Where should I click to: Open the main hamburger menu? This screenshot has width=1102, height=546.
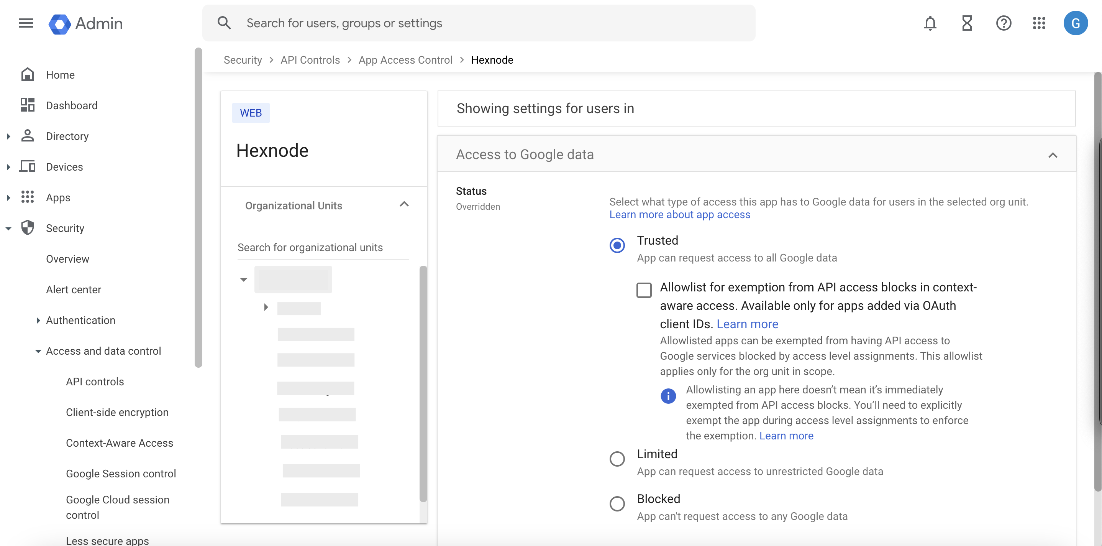click(x=26, y=23)
